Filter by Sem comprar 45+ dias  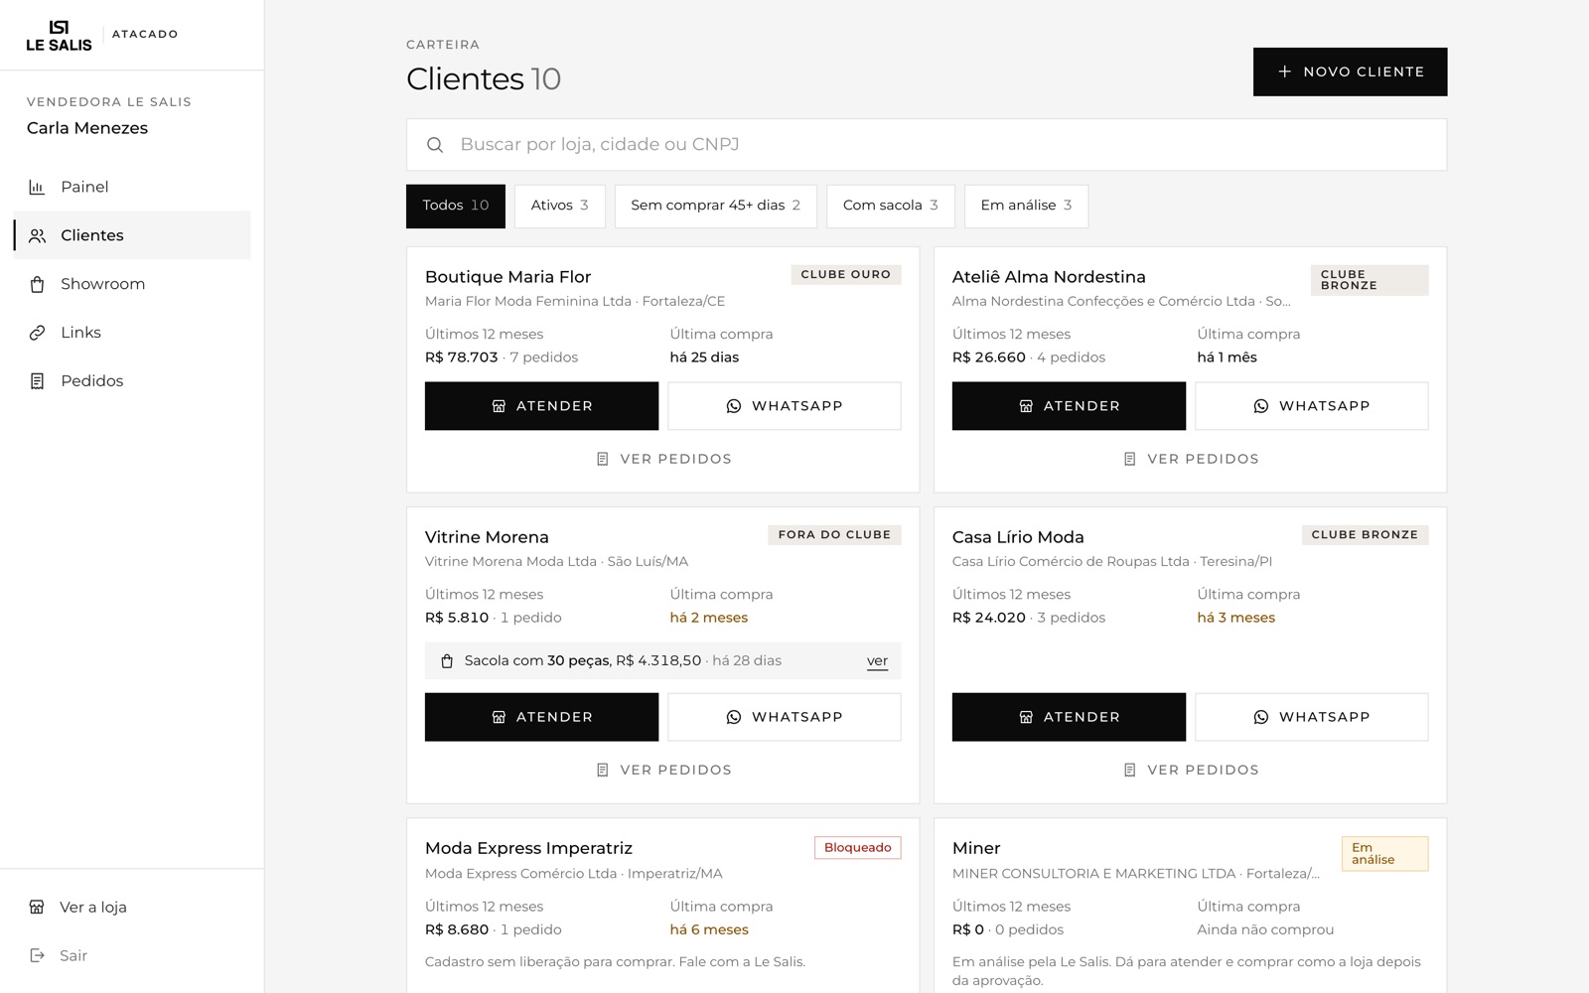[715, 206]
